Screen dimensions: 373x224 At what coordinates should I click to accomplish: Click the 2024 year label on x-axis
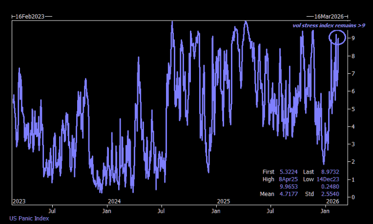click(114, 201)
